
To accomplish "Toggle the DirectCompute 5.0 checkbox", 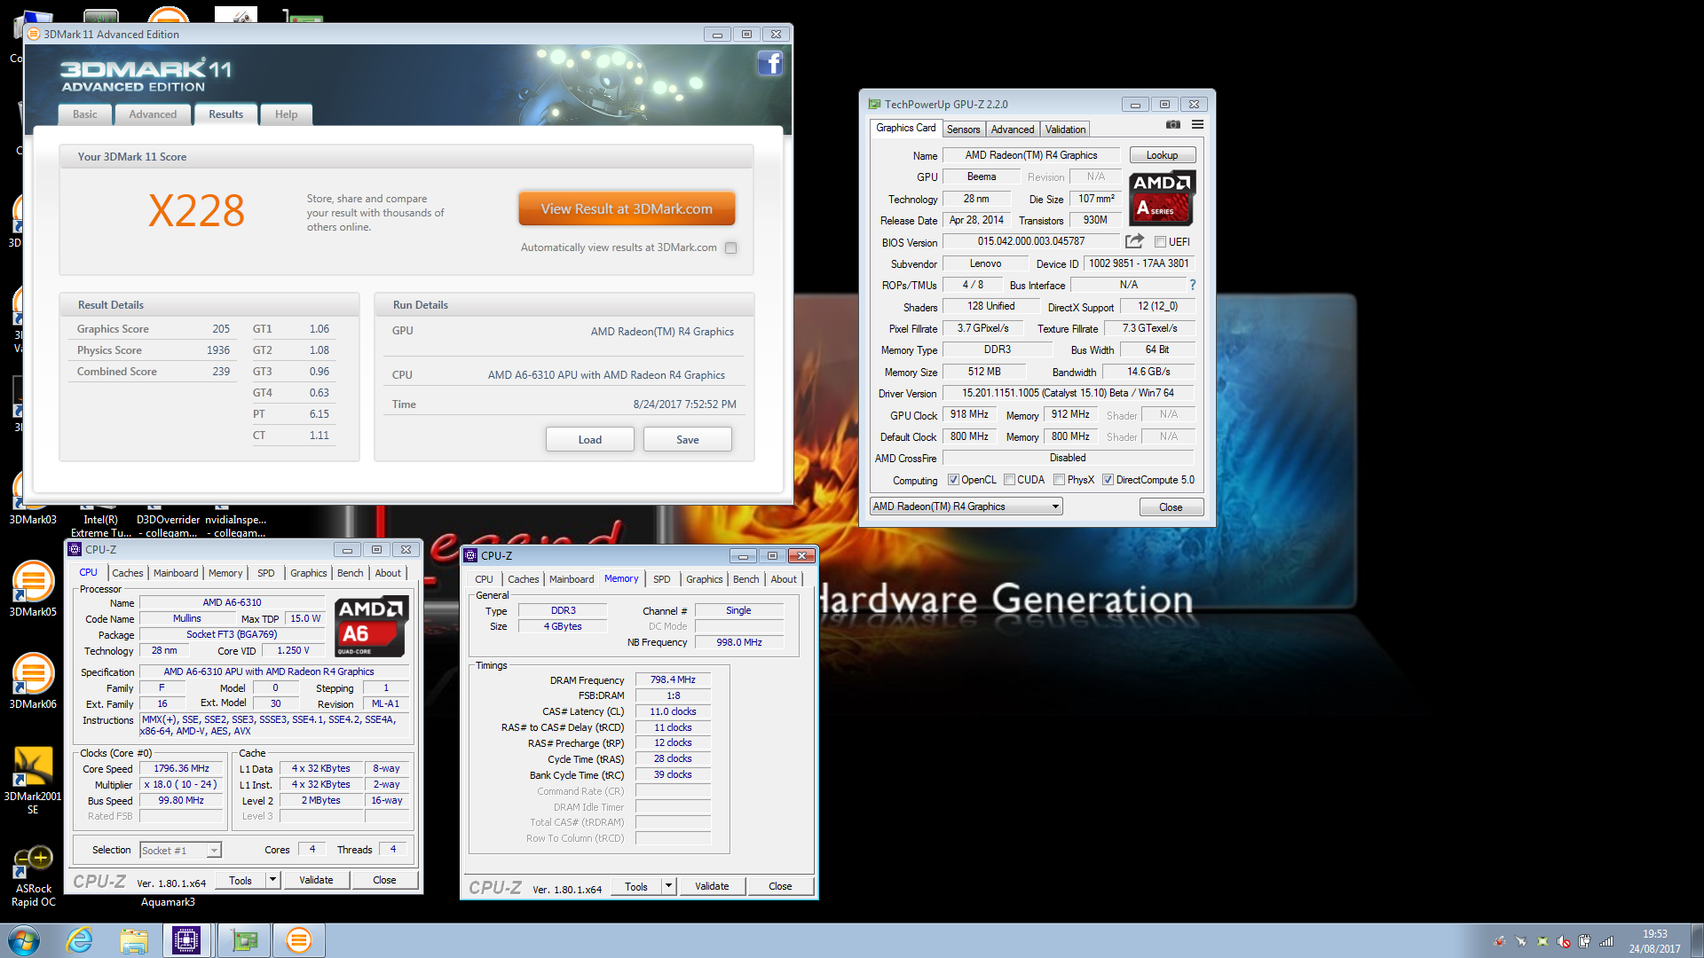I will coord(1108,480).
